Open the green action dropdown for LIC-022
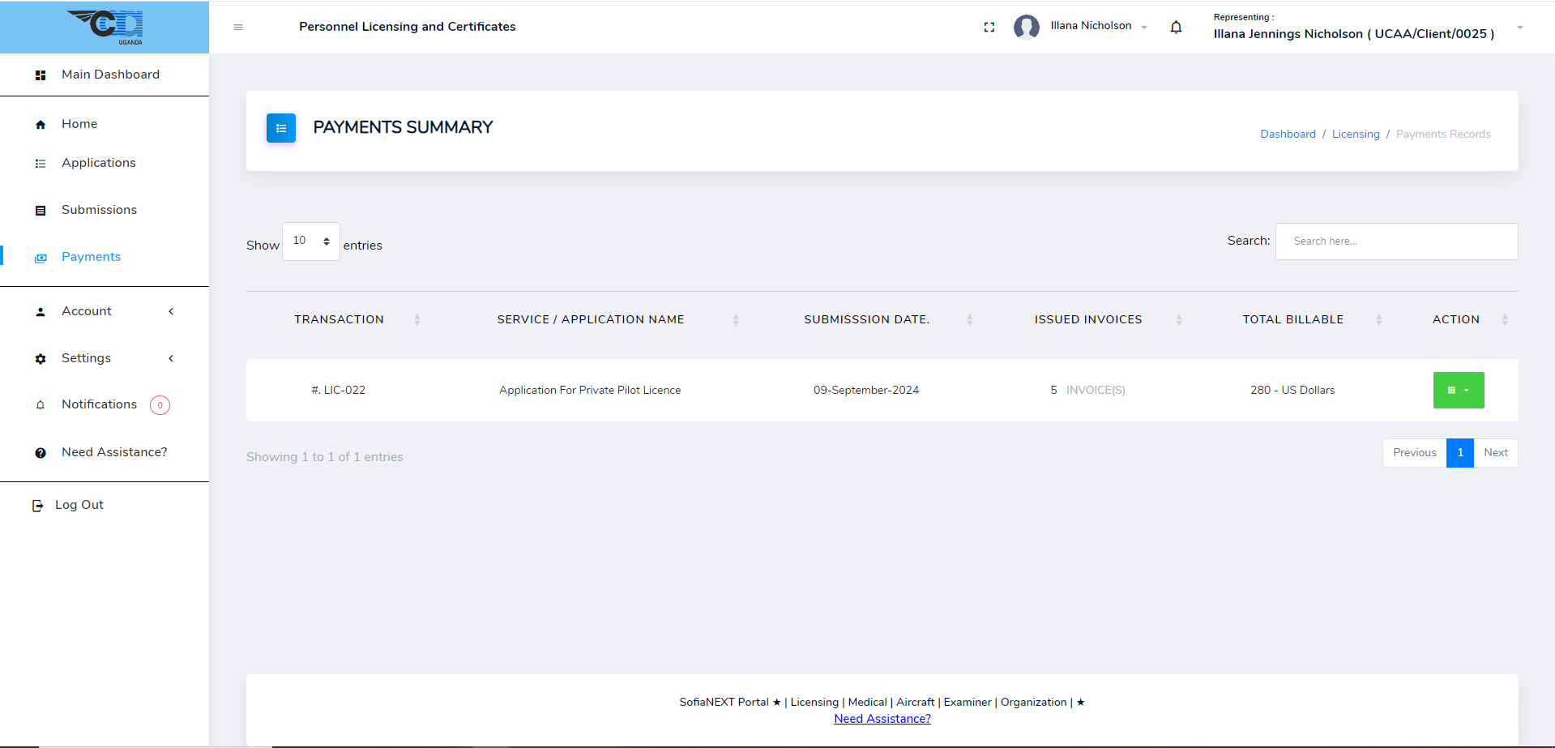This screenshot has width=1555, height=748. [x=1458, y=391]
